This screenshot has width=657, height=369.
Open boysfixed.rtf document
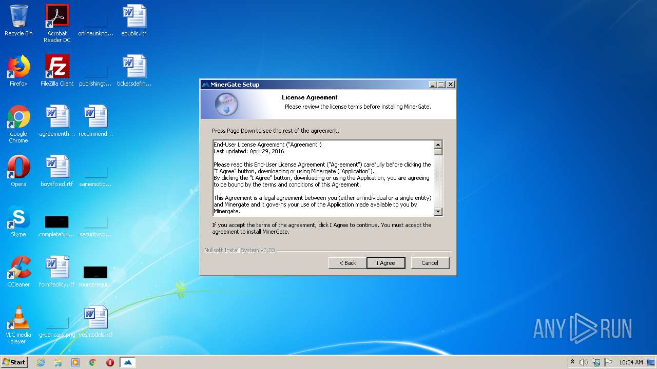point(57,171)
